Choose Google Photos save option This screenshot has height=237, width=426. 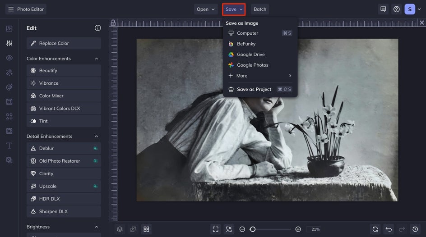260,65
